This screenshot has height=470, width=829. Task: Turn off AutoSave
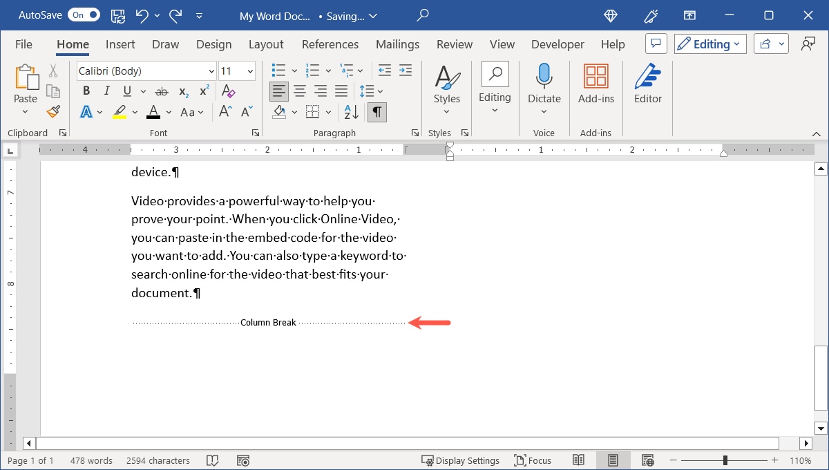[x=83, y=14]
